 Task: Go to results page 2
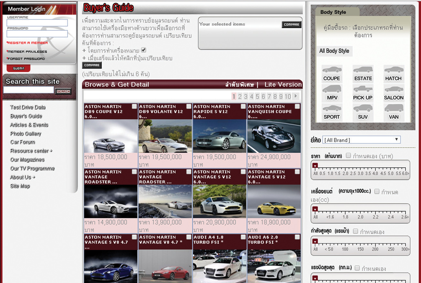tap(240, 96)
